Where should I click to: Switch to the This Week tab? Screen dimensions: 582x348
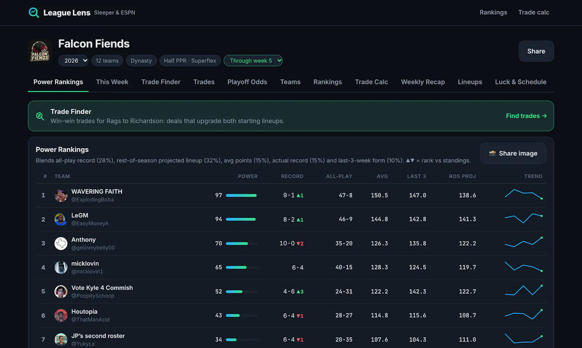click(x=112, y=82)
